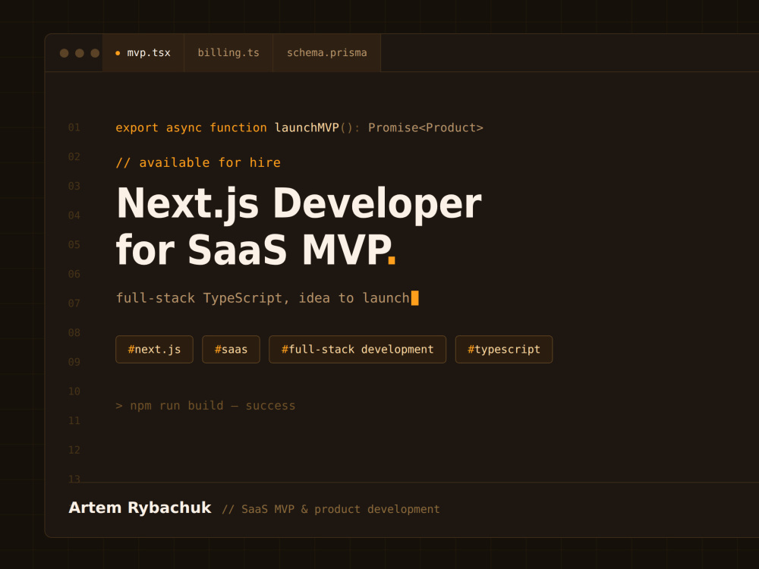759x569 pixels.
Task: Click line number 08 in gutter
Action: 74,333
